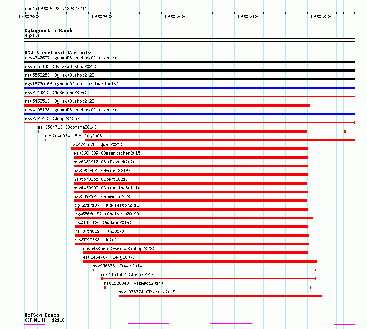
Task: Click the 139026900 ruler position
Action: [x=103, y=17]
